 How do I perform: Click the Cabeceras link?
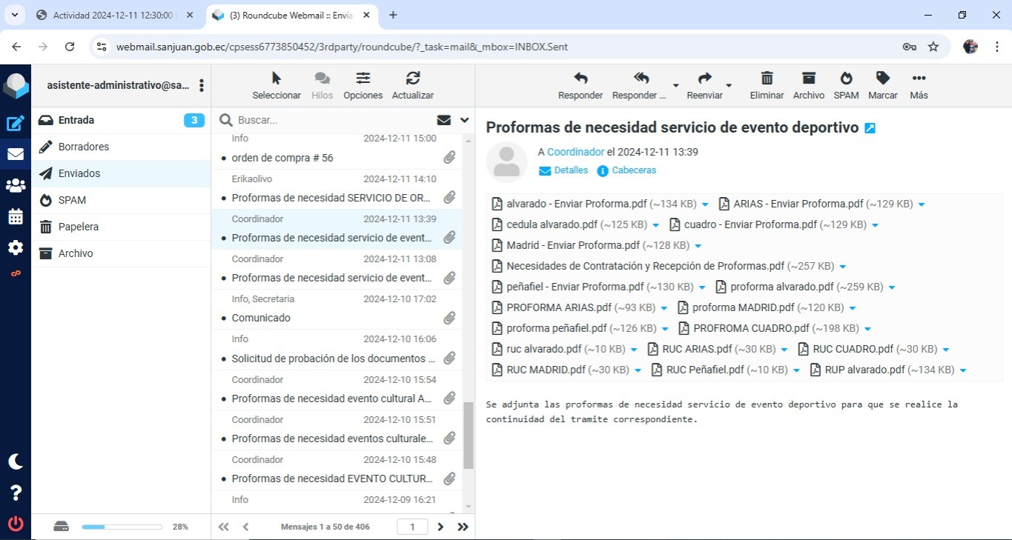(x=633, y=170)
